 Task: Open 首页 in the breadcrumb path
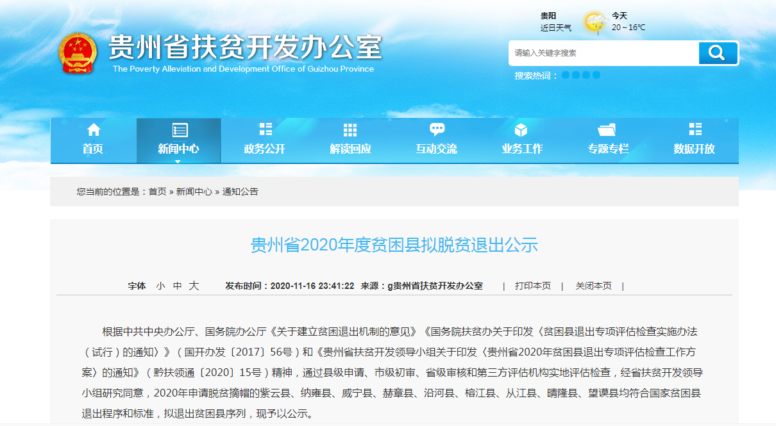point(157,192)
